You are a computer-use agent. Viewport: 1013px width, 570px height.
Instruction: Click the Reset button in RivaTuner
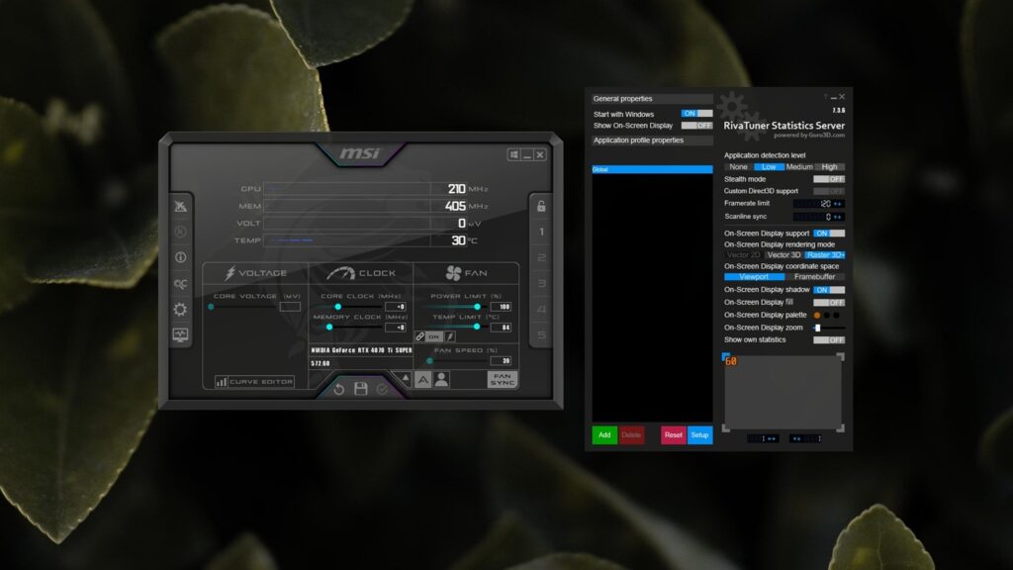pyautogui.click(x=673, y=435)
